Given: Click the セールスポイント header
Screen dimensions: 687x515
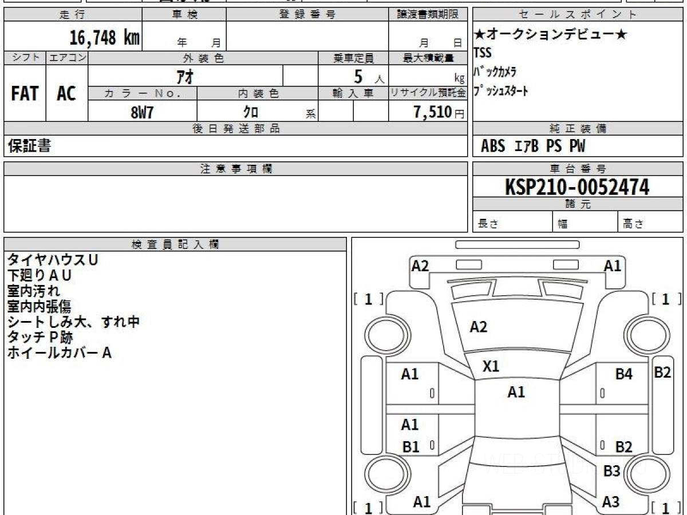Looking at the screenshot, I should (x=578, y=15).
